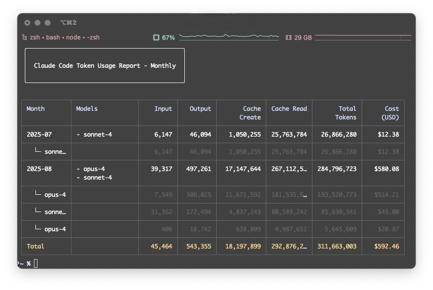Click the opus-4 sub-row with cost $514.21
This screenshot has height=290, width=433.
point(213,194)
